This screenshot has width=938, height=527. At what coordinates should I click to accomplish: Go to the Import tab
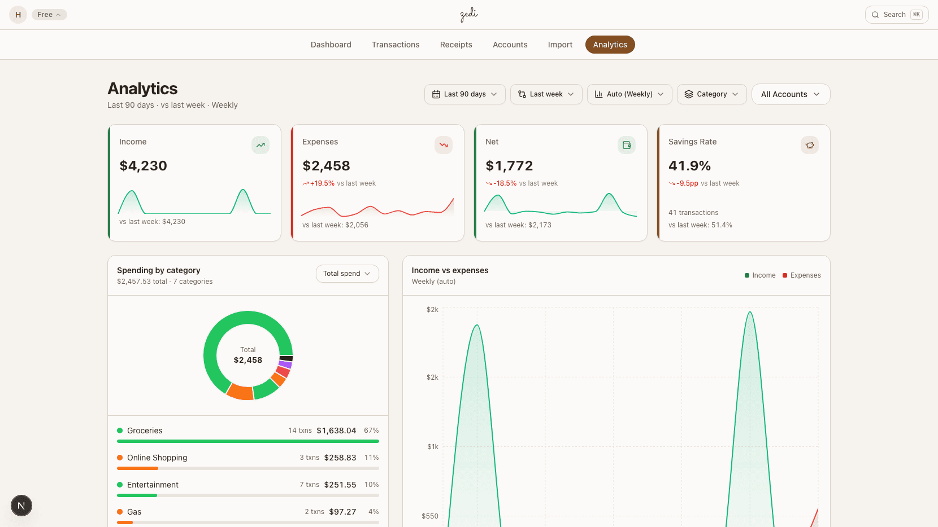coord(560,45)
